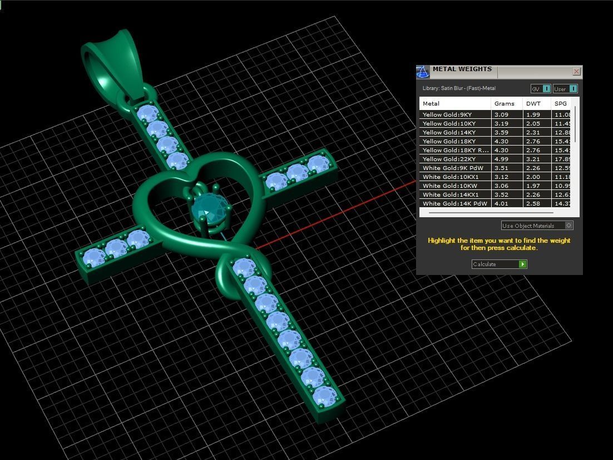
Task: Click the 3.09 grams value
Action: (501, 114)
